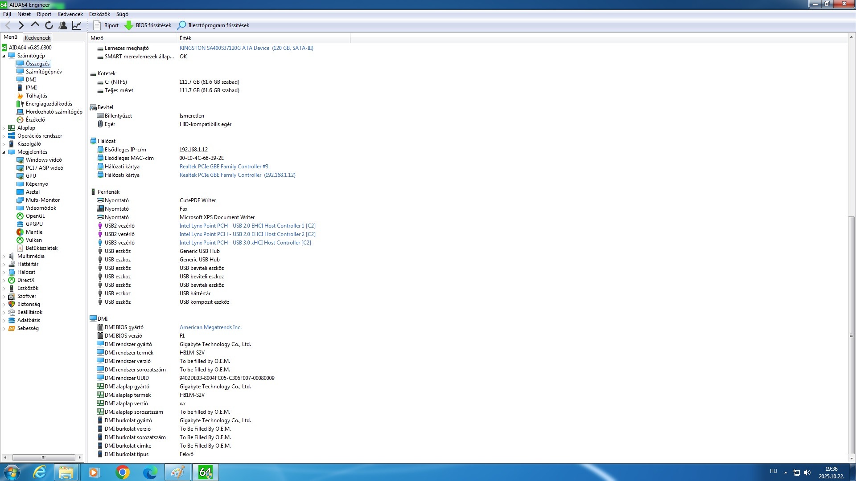This screenshot has height=481, width=856.
Task: Open the graph chart toolbar icon
Action: click(x=77, y=25)
